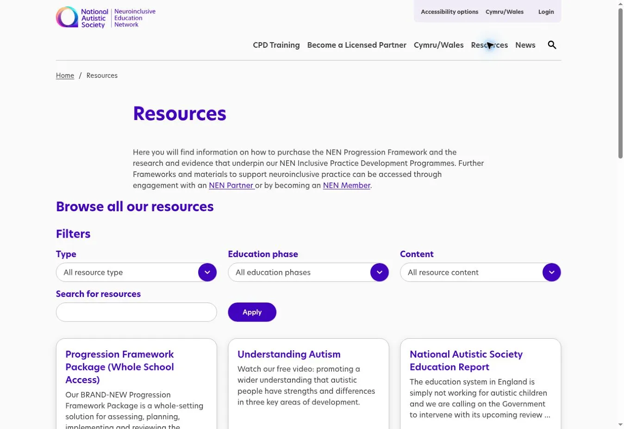Click chevron arrow of Content filter
Viewport: 624px width, 429px height.
tap(552, 272)
